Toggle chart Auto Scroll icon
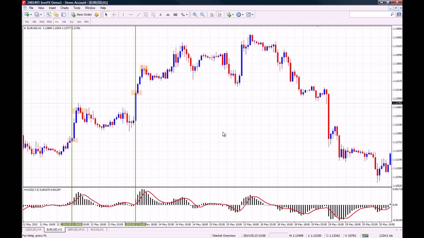Screen dimensions: 424x238 click(212, 15)
